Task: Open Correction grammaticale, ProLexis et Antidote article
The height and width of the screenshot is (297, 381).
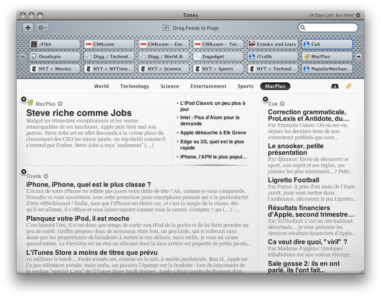Action: 308,116
